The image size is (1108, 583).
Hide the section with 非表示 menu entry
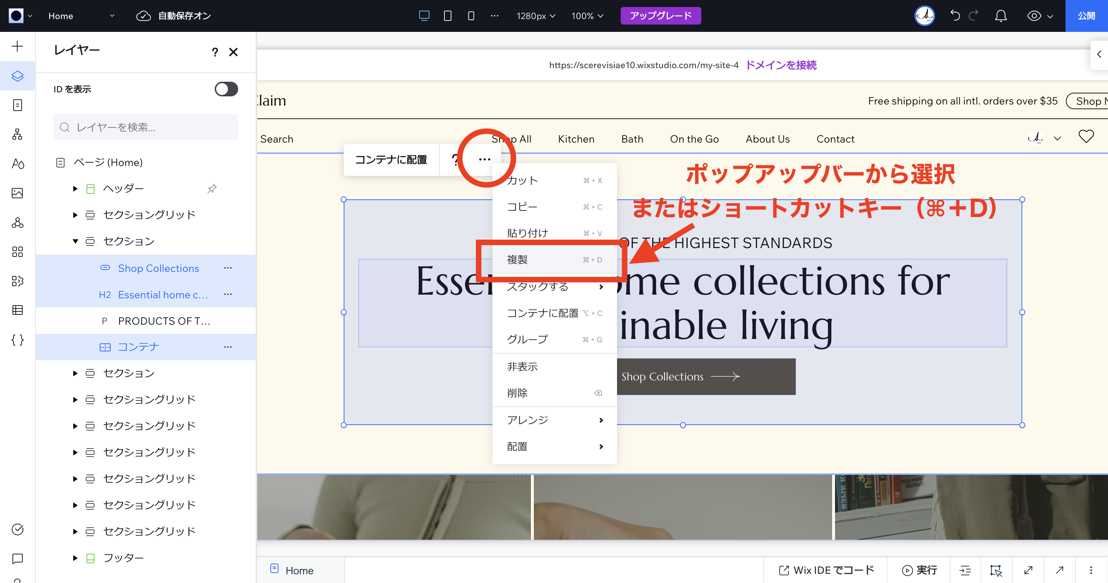tap(522, 366)
